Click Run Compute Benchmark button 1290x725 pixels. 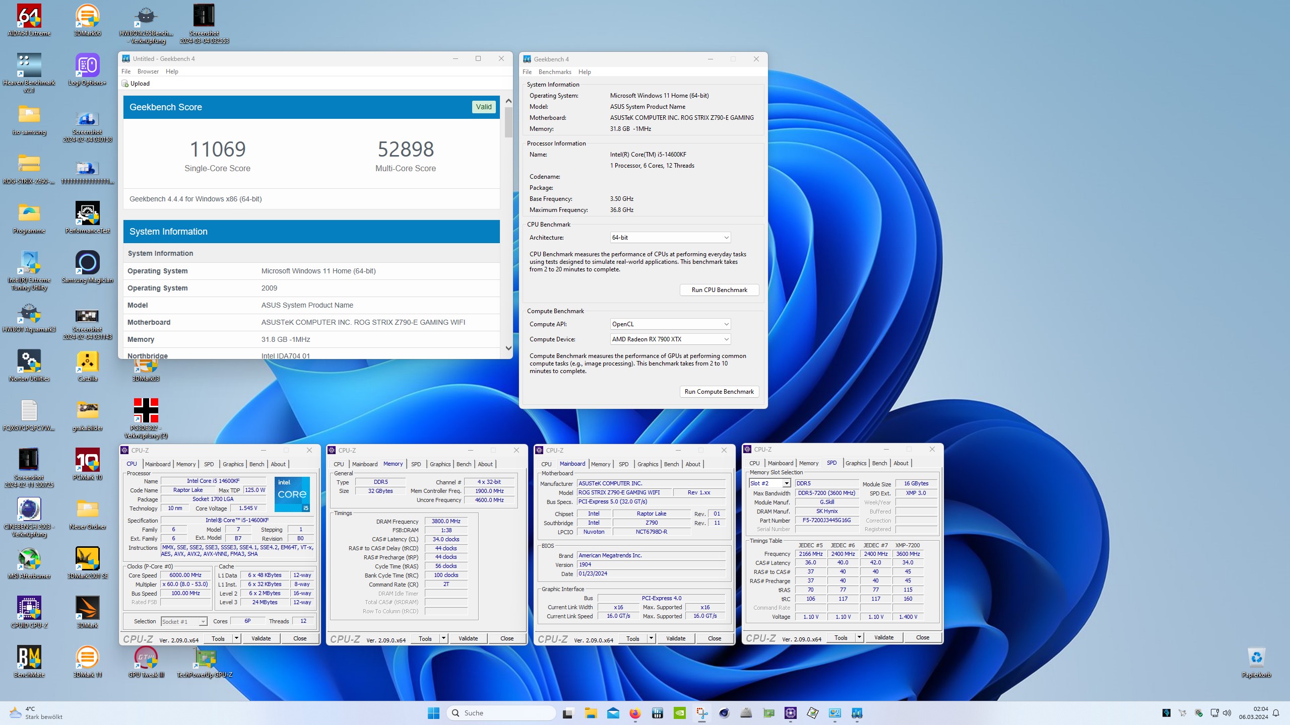pyautogui.click(x=719, y=392)
